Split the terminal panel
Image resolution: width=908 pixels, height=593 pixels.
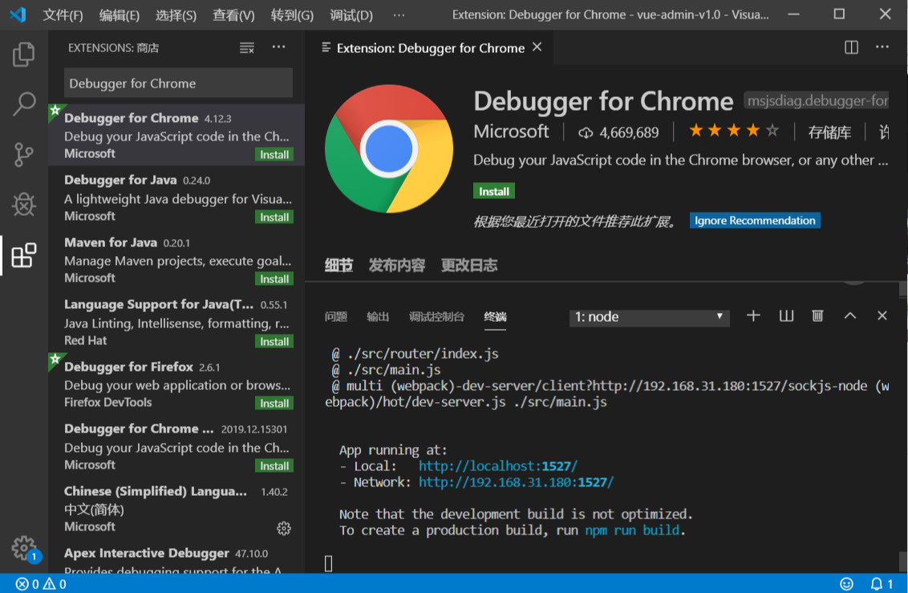point(785,315)
